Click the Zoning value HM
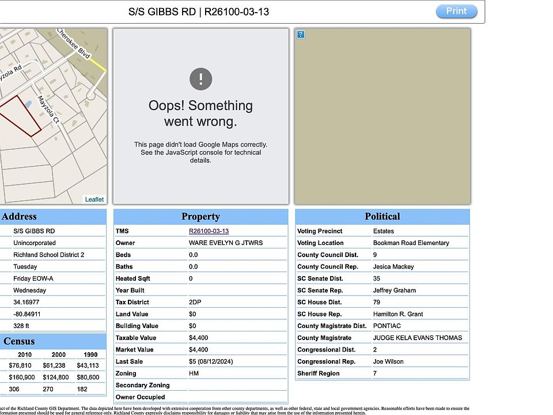 (x=194, y=373)
